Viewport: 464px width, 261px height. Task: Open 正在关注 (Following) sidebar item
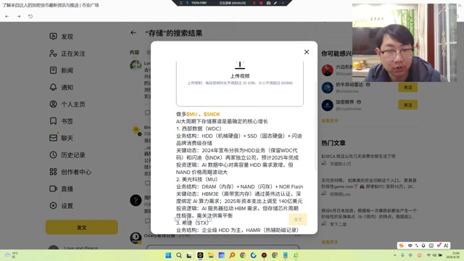coord(67,54)
